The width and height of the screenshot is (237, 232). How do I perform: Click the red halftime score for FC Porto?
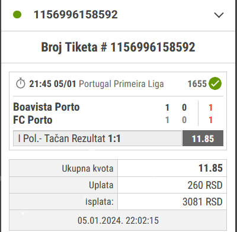click(210, 120)
